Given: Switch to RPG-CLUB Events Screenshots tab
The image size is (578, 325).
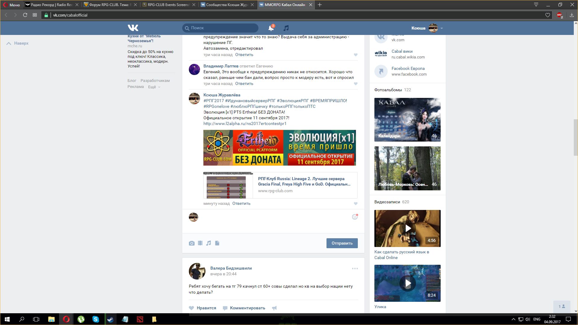Looking at the screenshot, I should [x=169, y=5].
